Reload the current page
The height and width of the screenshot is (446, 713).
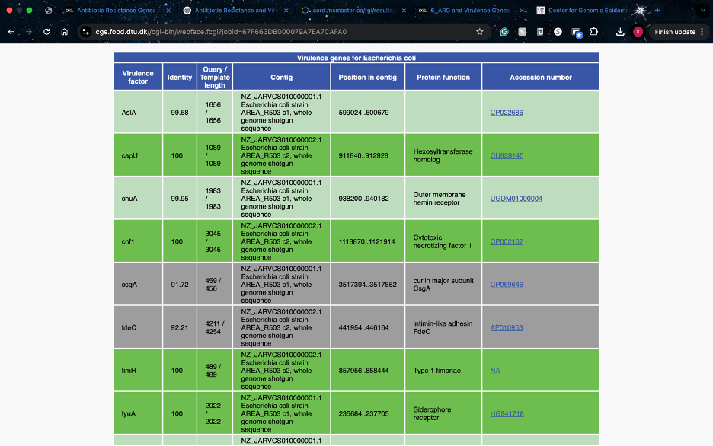[46, 32]
